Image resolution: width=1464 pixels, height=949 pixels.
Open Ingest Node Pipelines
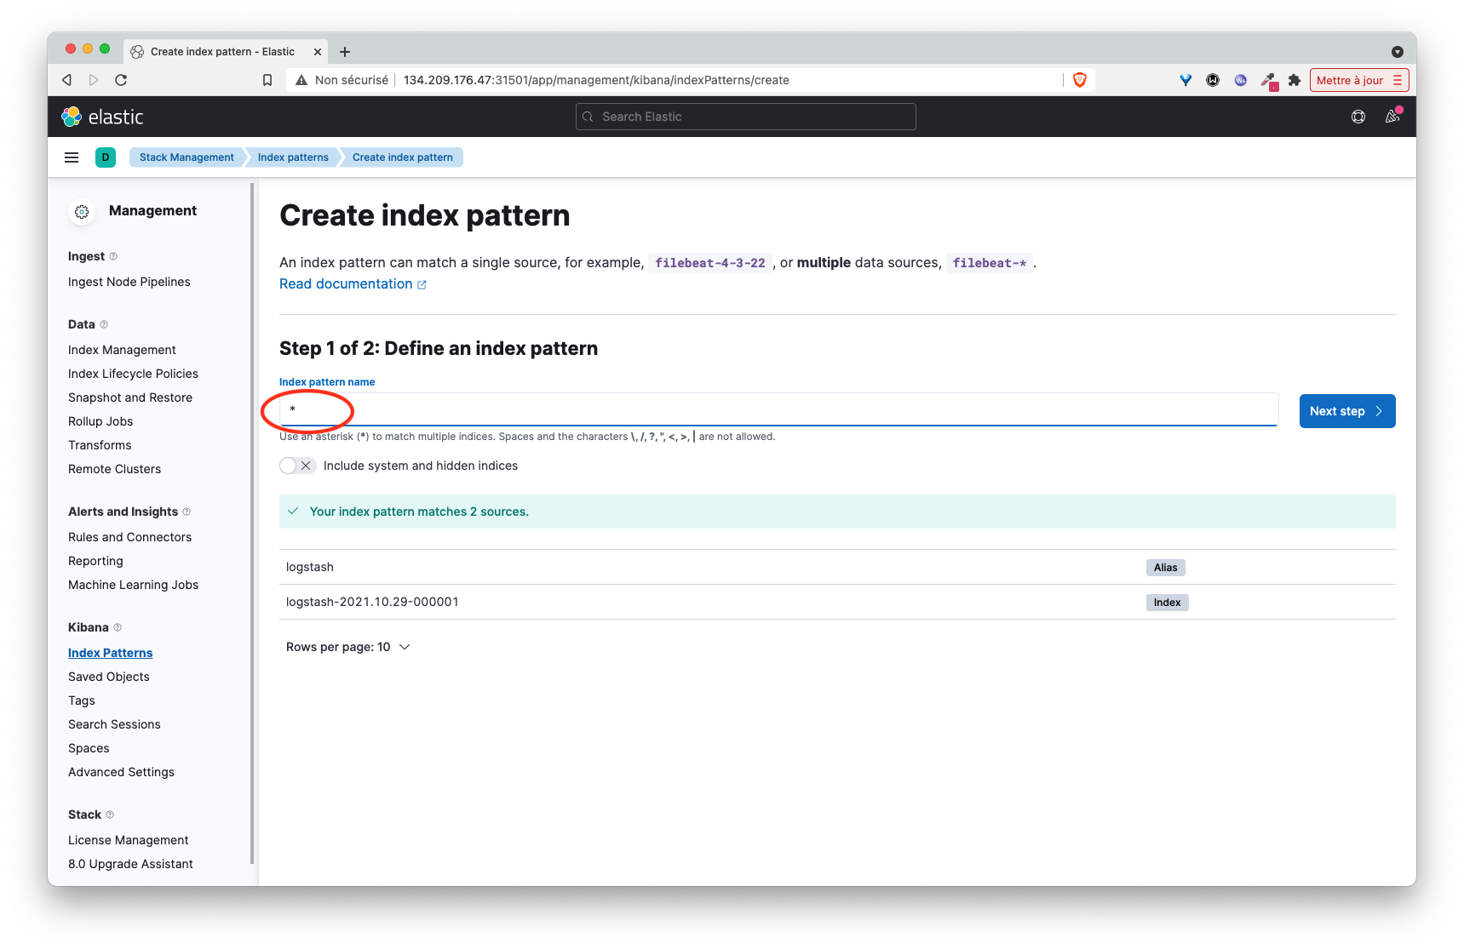pyautogui.click(x=129, y=282)
